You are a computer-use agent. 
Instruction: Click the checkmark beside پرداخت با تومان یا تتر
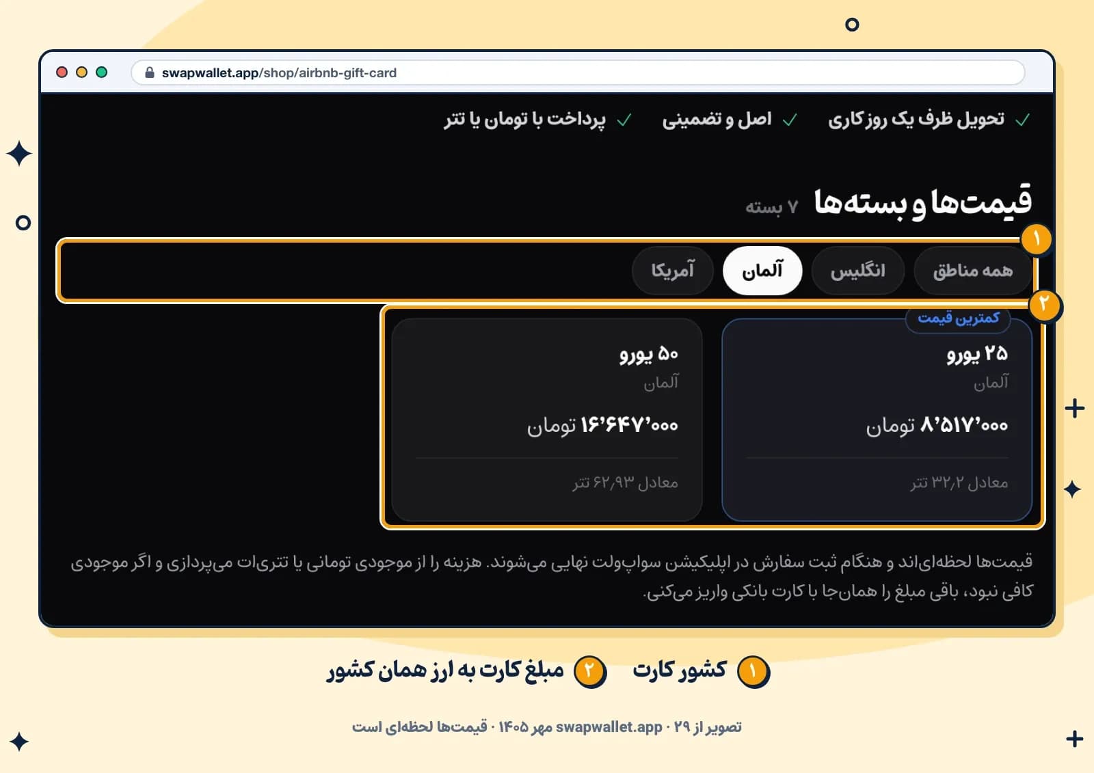click(x=624, y=120)
